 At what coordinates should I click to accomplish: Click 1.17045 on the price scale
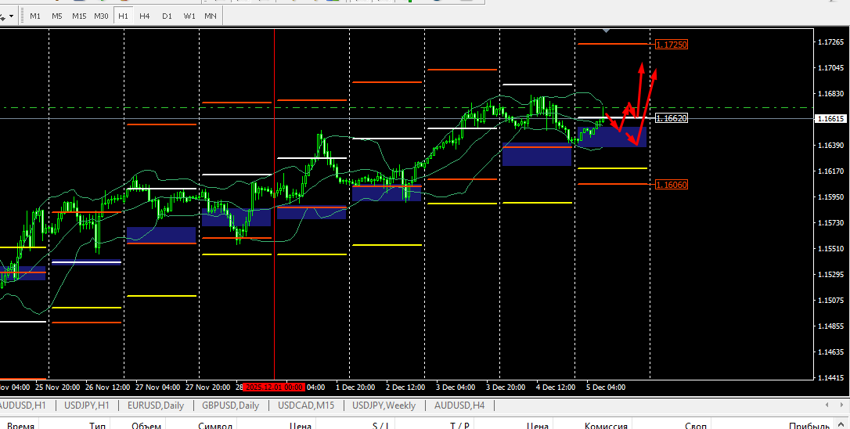coord(830,68)
